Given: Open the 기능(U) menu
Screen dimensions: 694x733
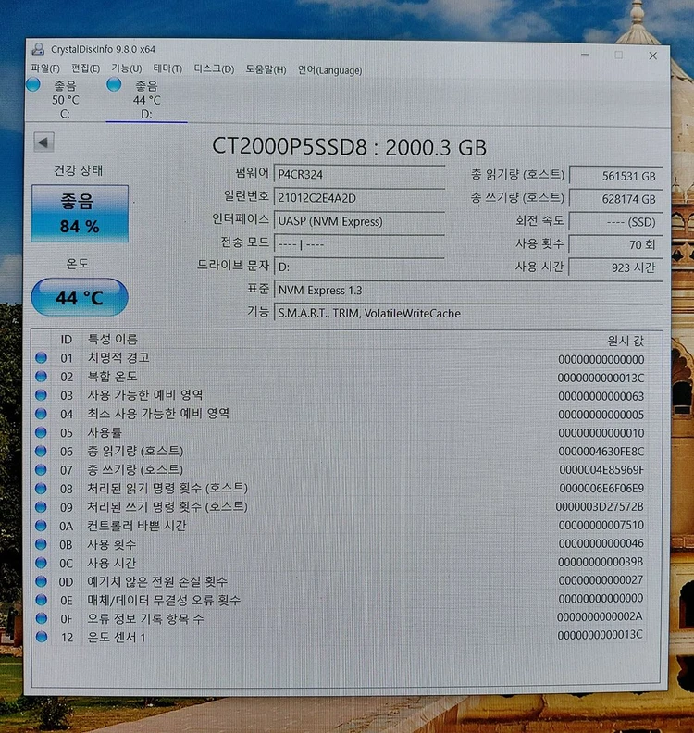Looking at the screenshot, I should [x=126, y=68].
